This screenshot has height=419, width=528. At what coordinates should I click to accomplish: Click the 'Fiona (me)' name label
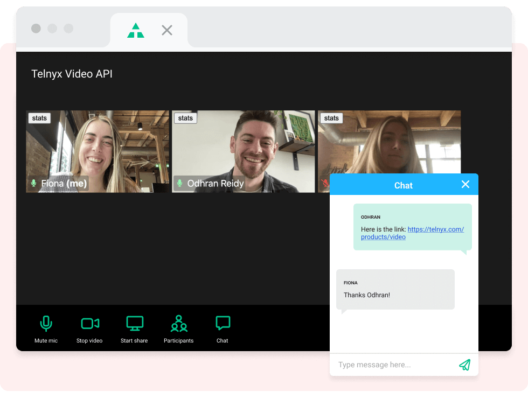coord(64,184)
